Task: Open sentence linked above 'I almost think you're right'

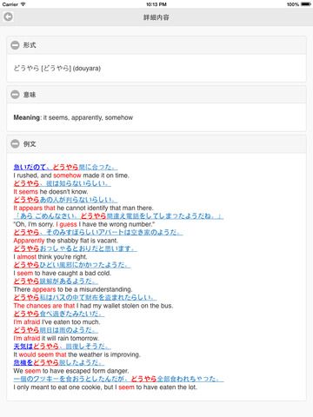Action: pos(75,248)
